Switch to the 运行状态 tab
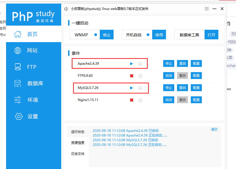Viewport: 236px width, 169px height. coord(78,132)
